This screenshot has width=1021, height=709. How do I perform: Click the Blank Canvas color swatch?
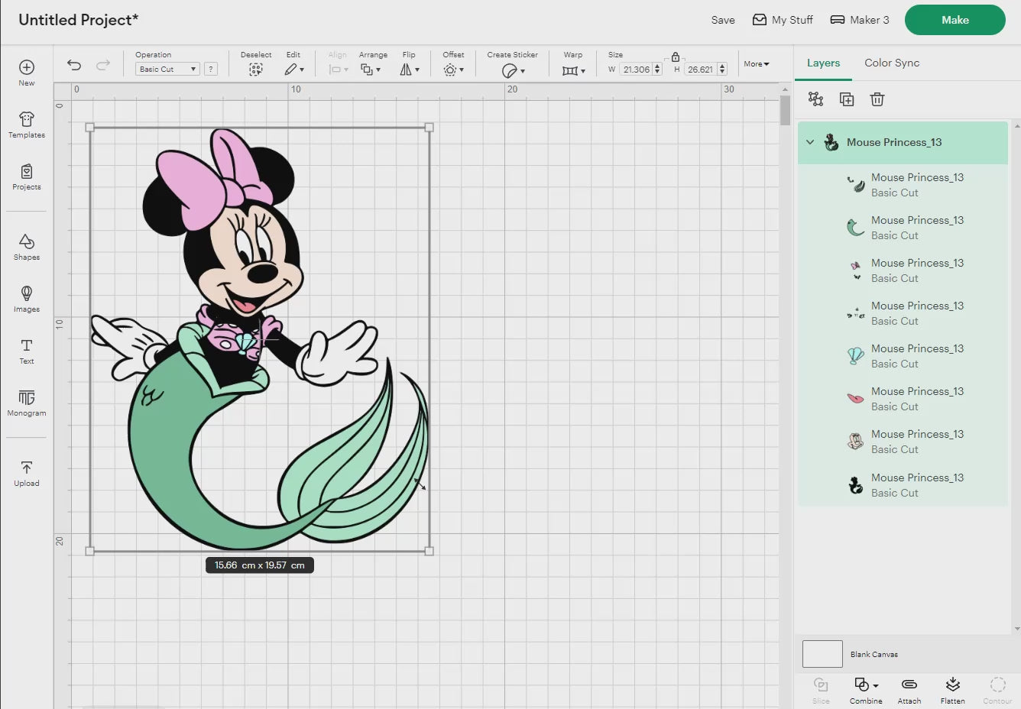pos(822,654)
